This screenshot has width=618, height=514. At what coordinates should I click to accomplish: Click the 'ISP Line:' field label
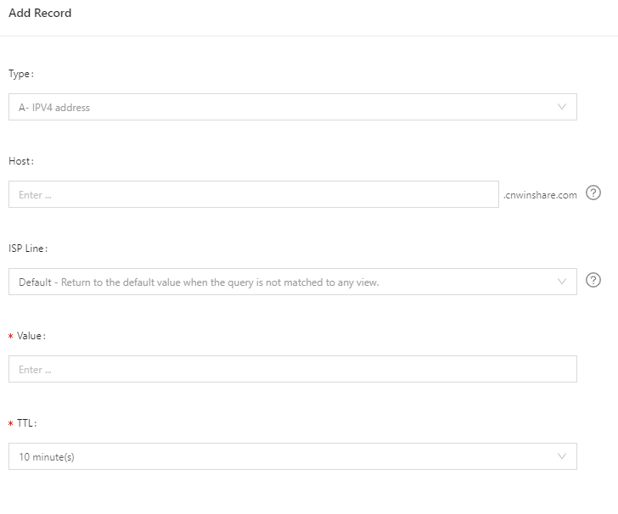click(28, 249)
